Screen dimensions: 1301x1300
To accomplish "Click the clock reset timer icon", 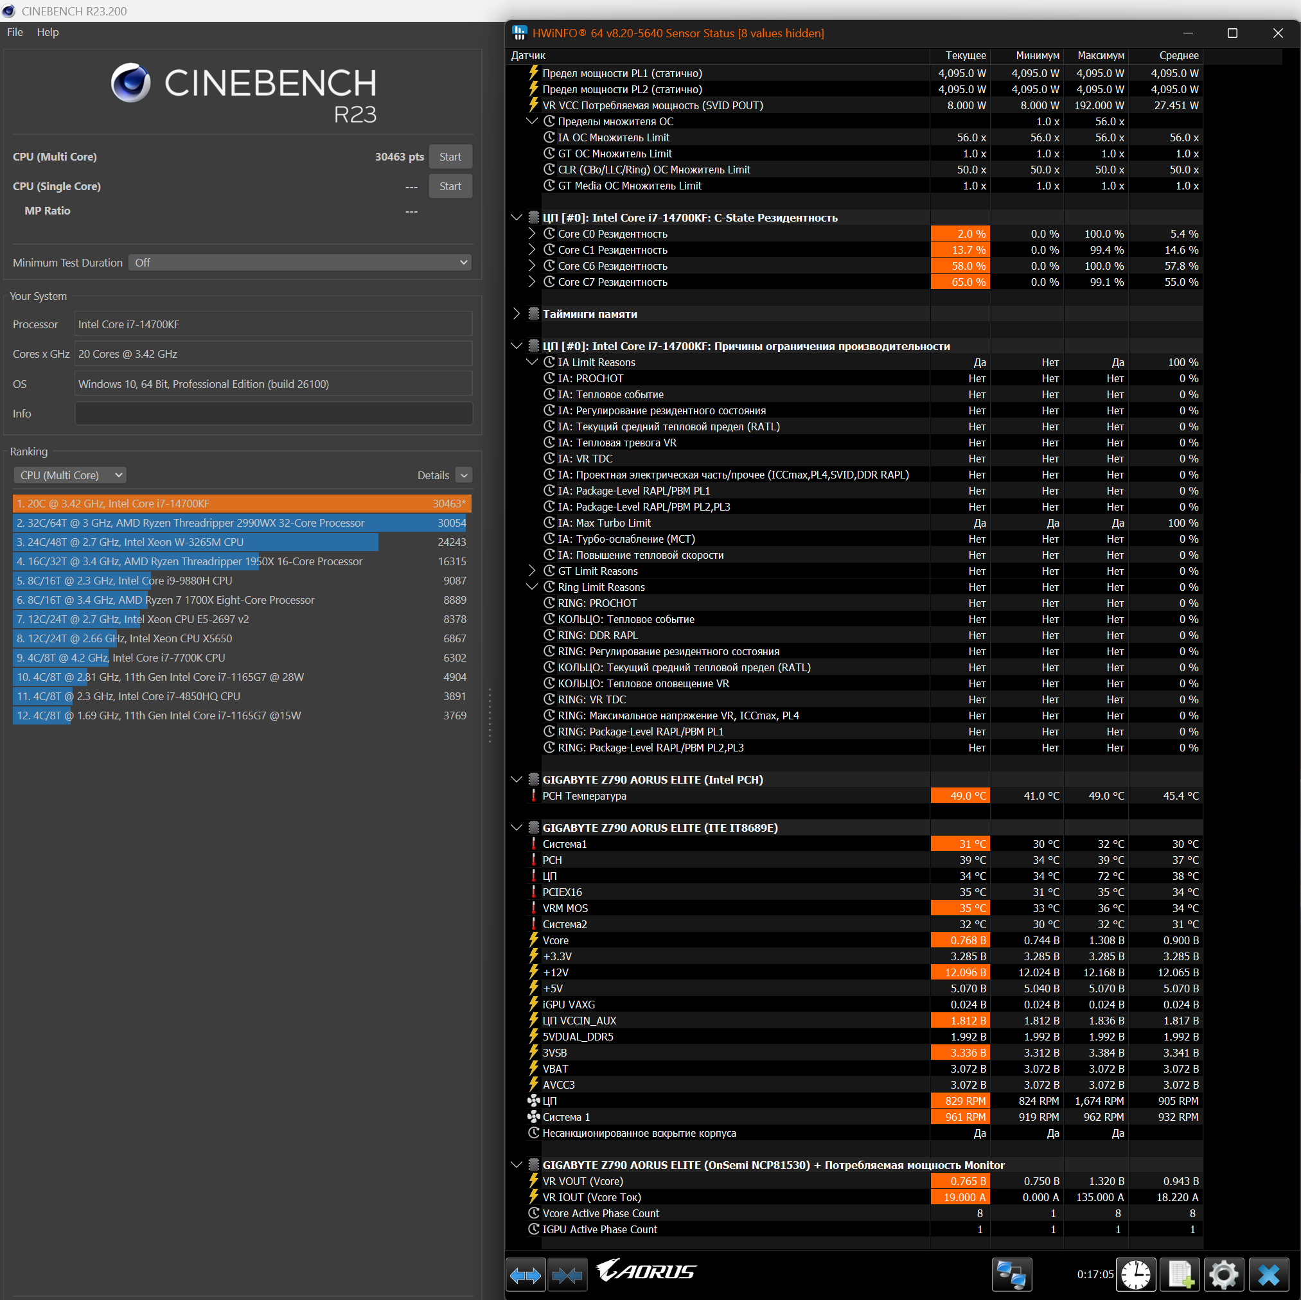I will coord(1135,1274).
